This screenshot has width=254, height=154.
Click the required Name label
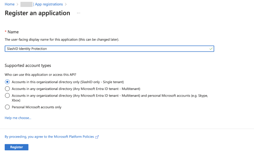12,32
